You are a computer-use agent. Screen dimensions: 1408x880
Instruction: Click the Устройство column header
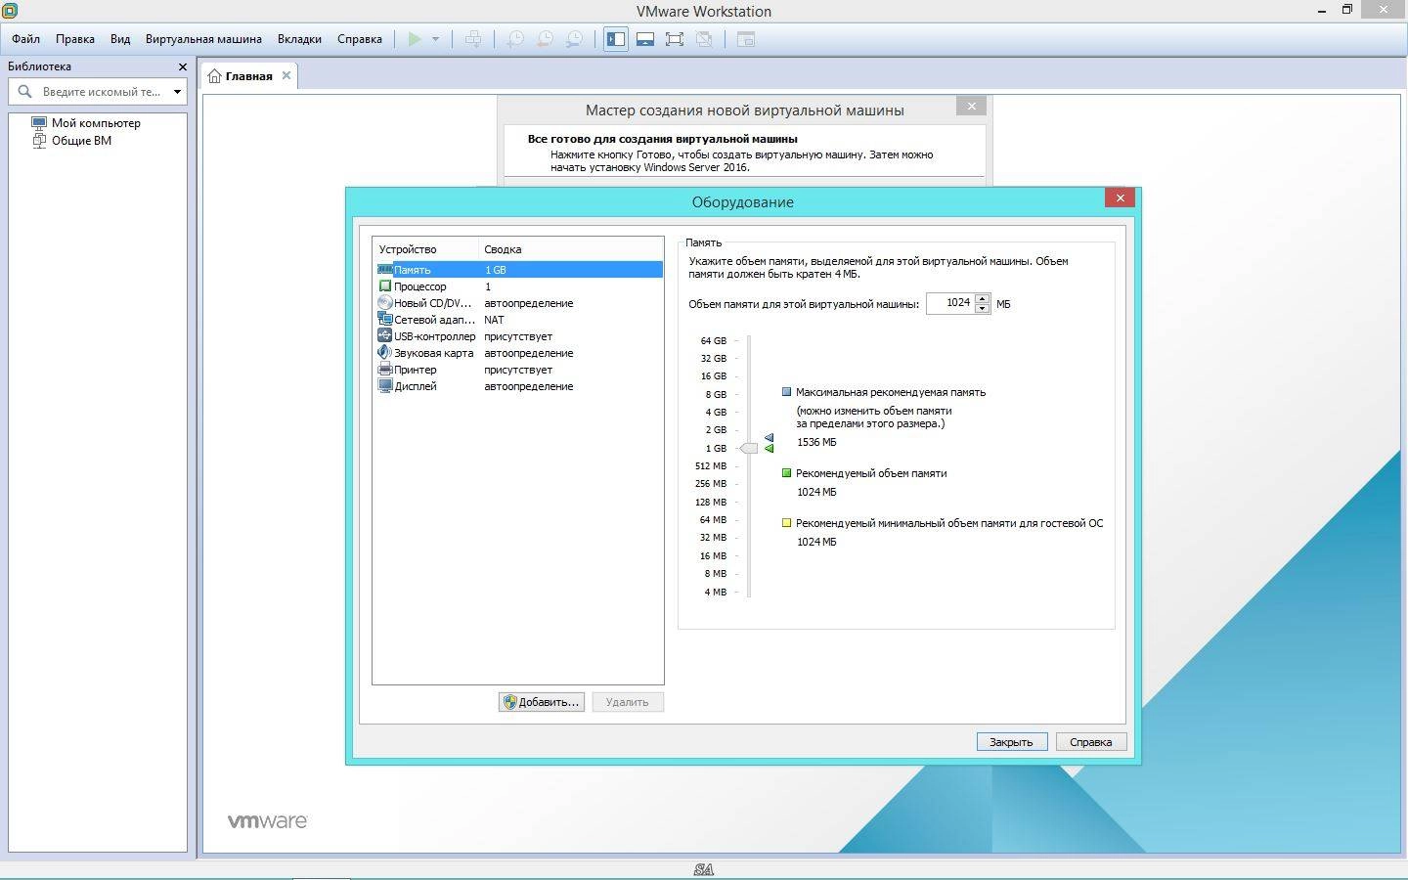(426, 249)
